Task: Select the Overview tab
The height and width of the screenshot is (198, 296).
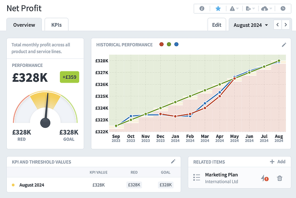Action: point(24,25)
